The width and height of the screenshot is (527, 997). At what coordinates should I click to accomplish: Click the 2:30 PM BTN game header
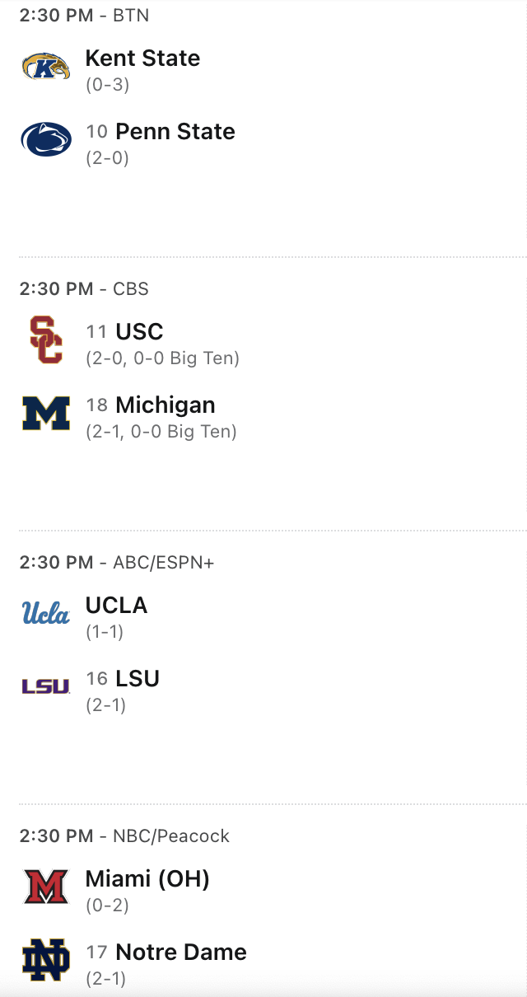pos(84,16)
